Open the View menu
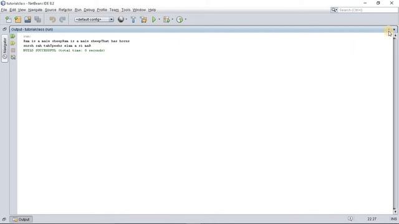 pyautogui.click(x=22, y=10)
